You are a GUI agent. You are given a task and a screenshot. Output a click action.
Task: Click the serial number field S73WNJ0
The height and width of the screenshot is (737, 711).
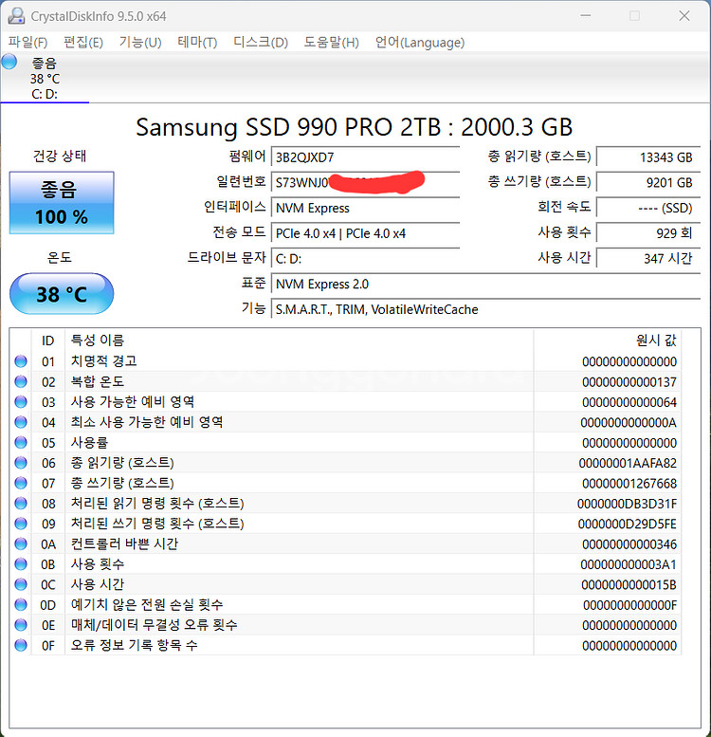coord(365,182)
